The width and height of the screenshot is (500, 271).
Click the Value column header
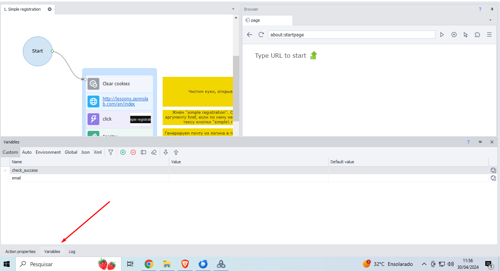tap(249, 162)
